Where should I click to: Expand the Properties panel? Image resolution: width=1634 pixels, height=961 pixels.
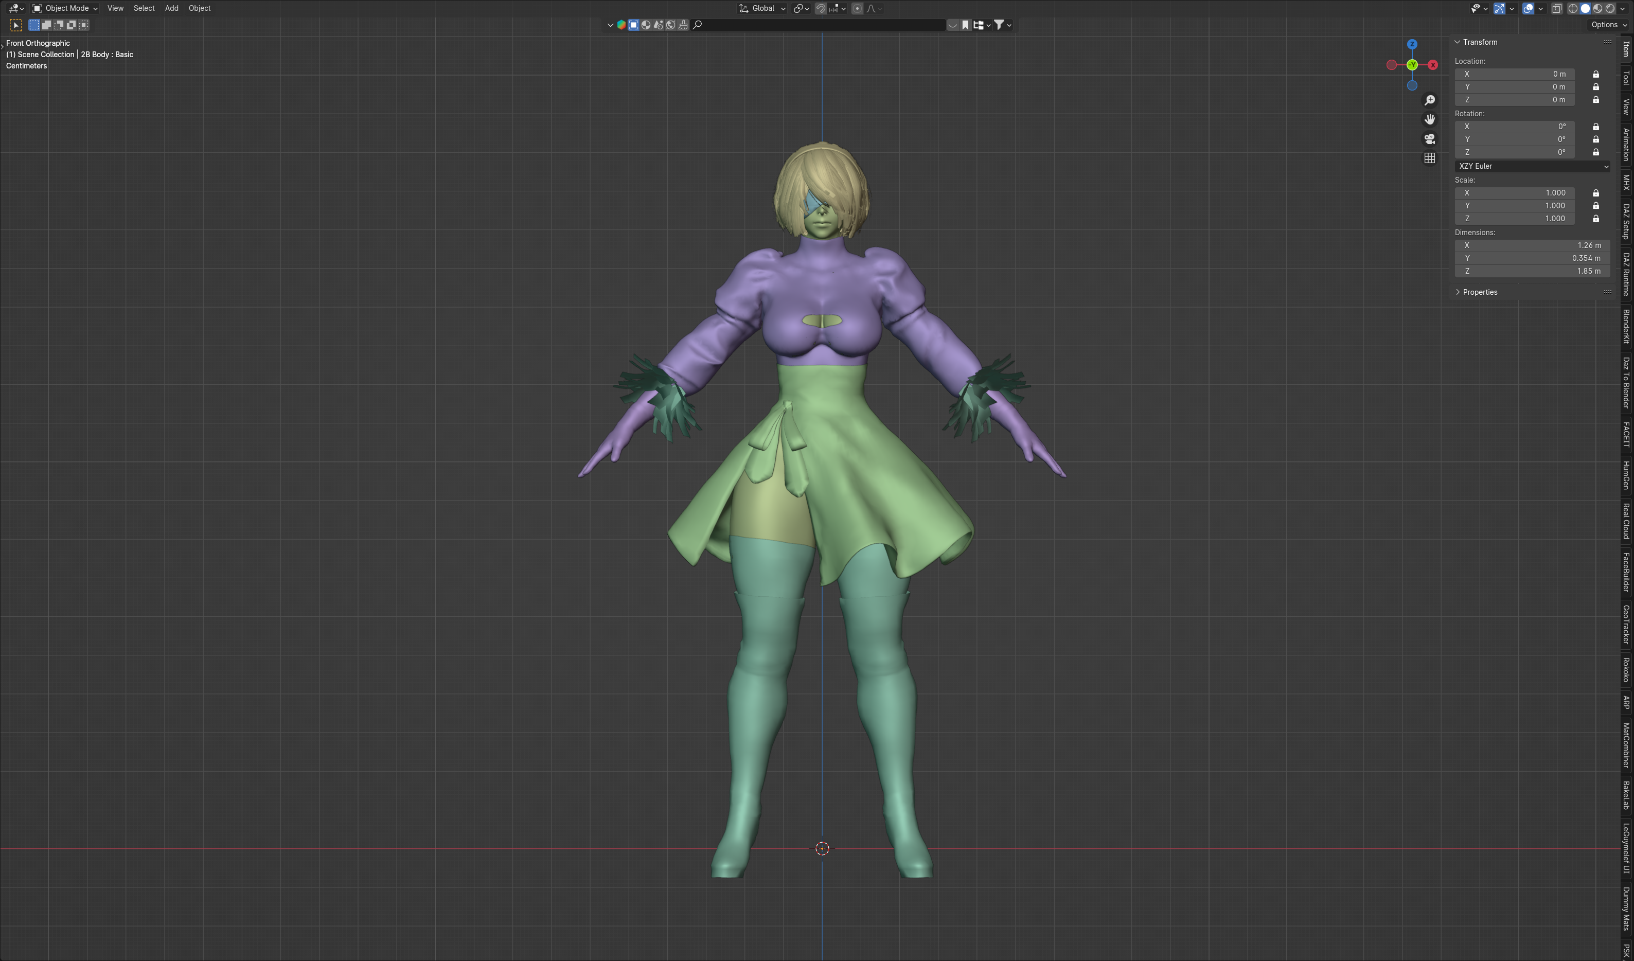[x=1458, y=292]
